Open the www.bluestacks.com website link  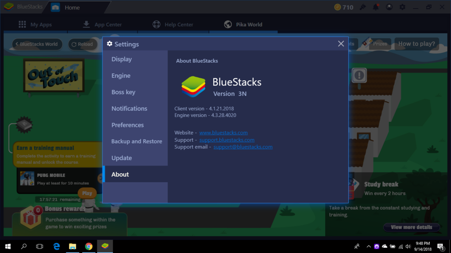click(x=223, y=133)
